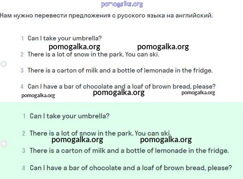This screenshot has height=179, width=243.
Task: Click number 3 in the white answer list
Action: pyautogui.click(x=22, y=70)
